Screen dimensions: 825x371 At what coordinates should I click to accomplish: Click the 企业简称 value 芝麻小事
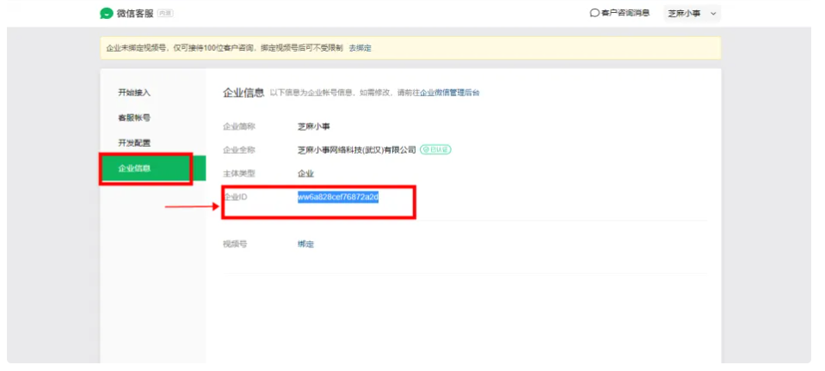[314, 126]
